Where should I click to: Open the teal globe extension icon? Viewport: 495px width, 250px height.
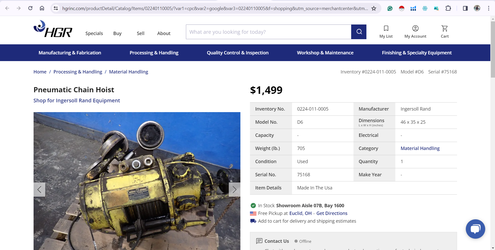425,8
